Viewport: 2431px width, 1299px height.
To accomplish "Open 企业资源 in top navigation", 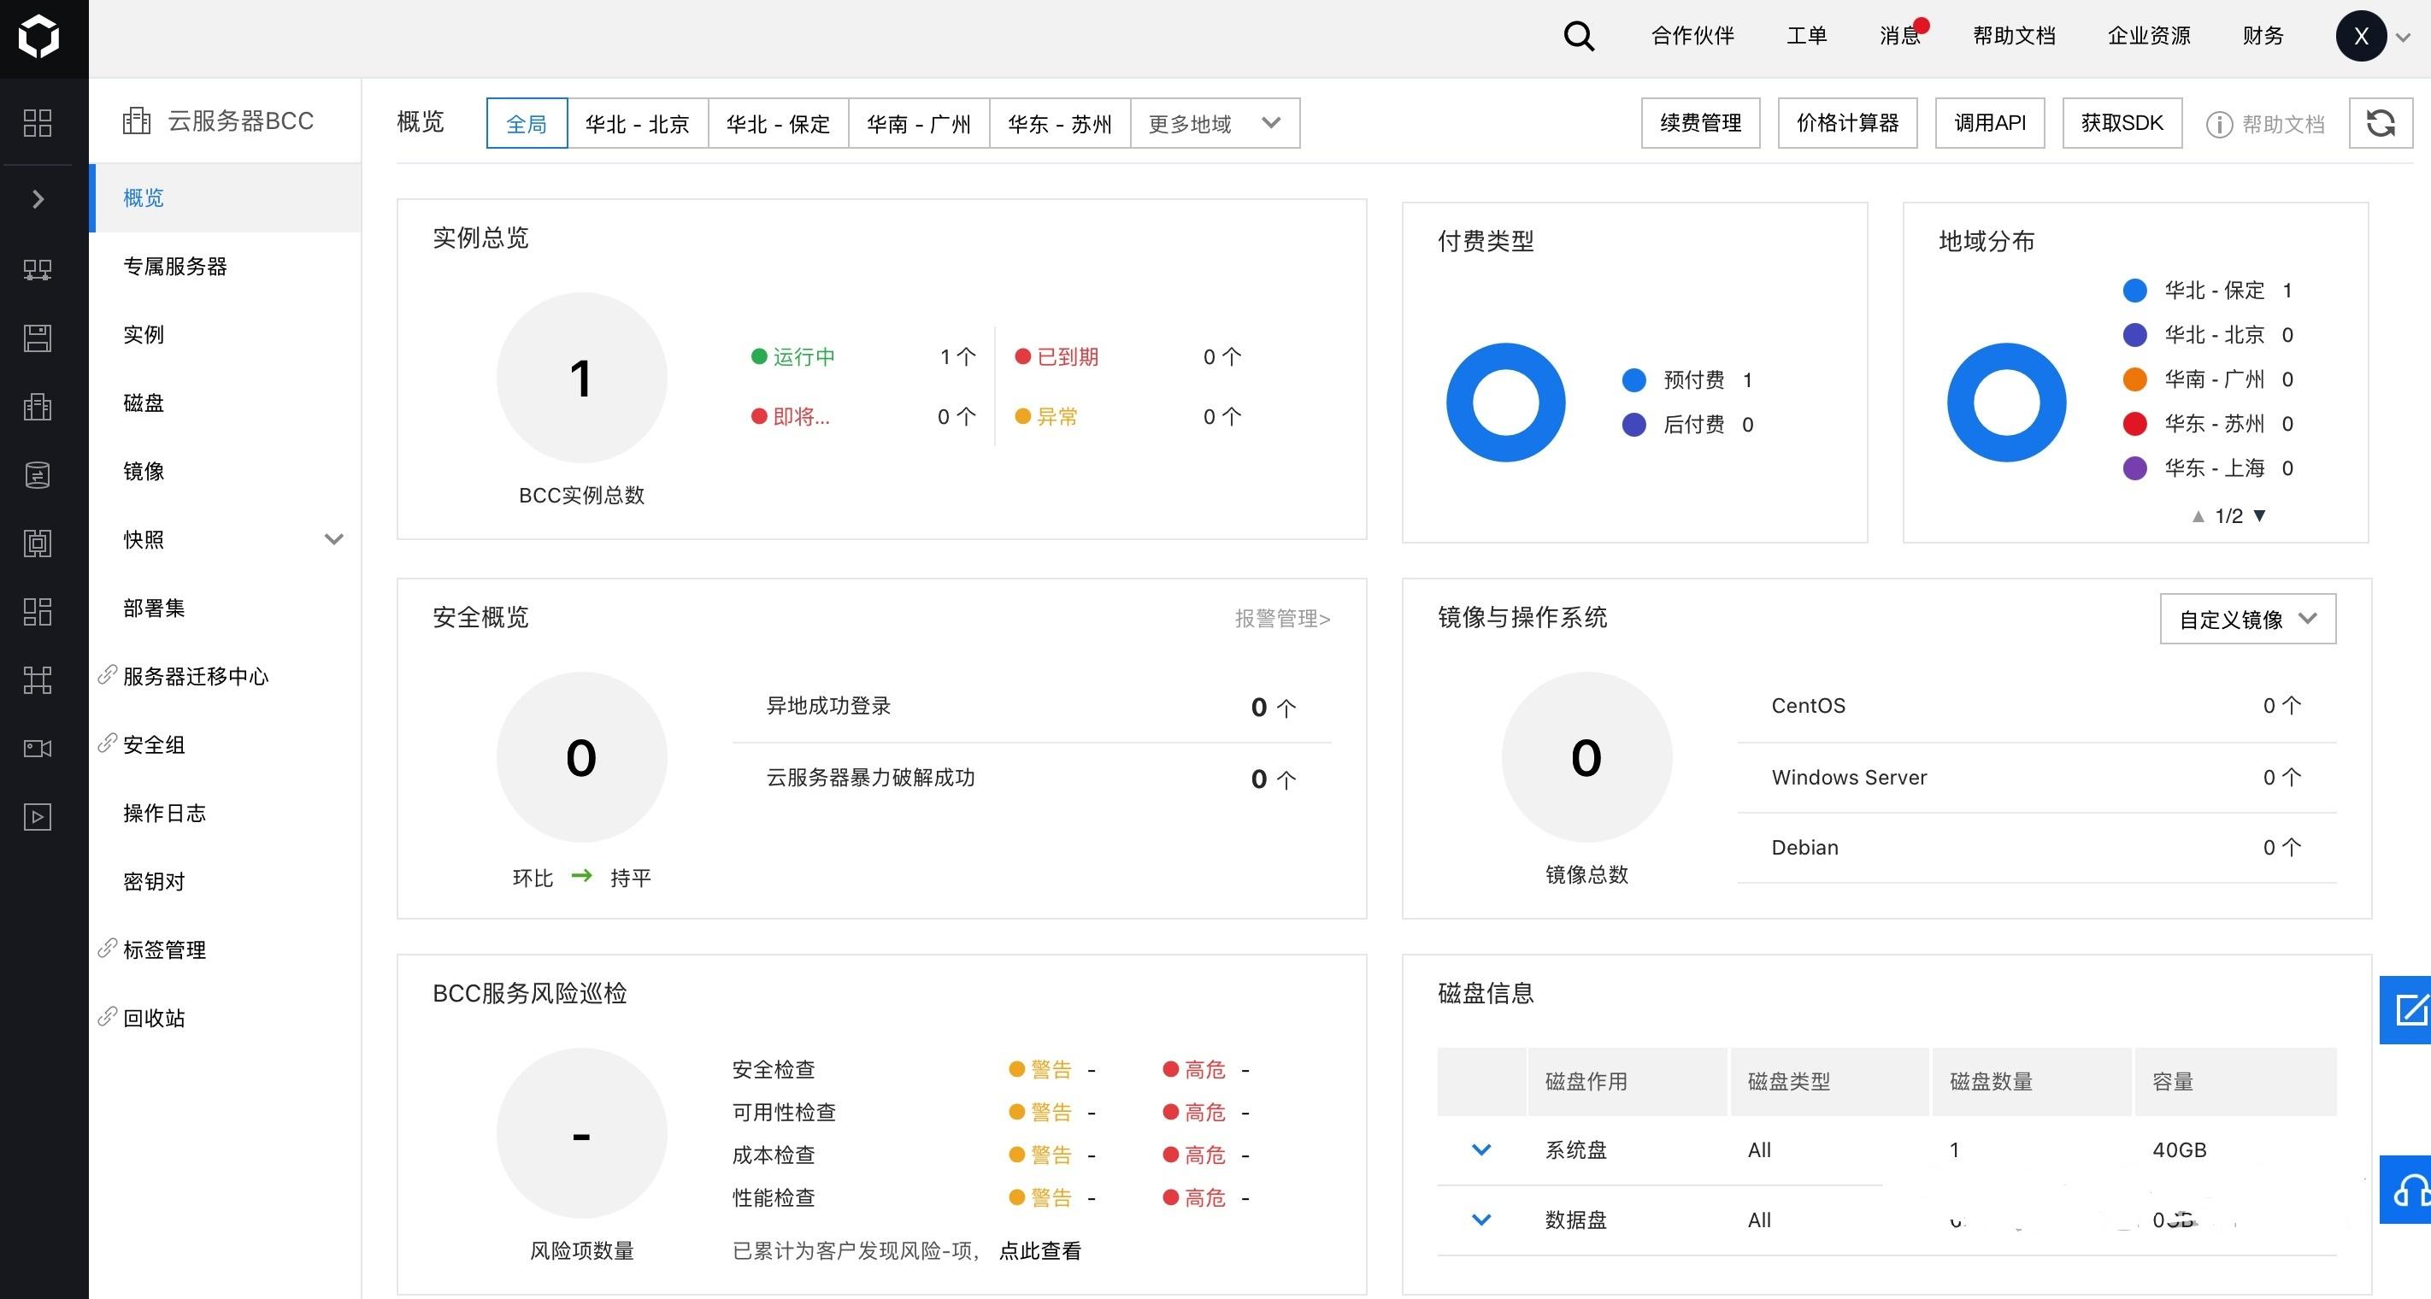I will click(2149, 36).
